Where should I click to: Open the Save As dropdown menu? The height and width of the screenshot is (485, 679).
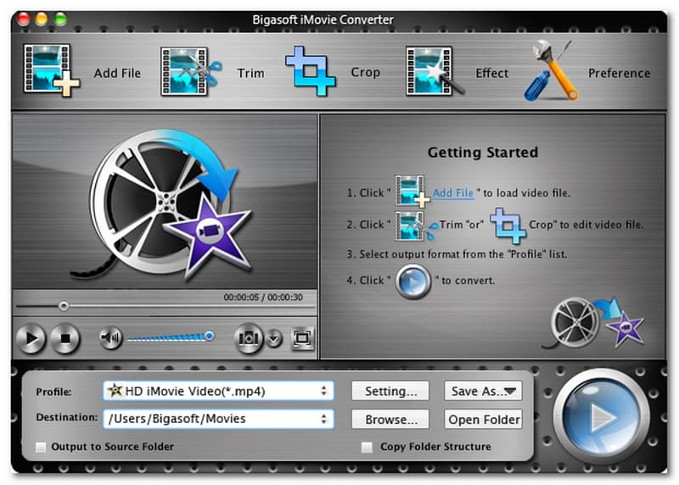[482, 391]
